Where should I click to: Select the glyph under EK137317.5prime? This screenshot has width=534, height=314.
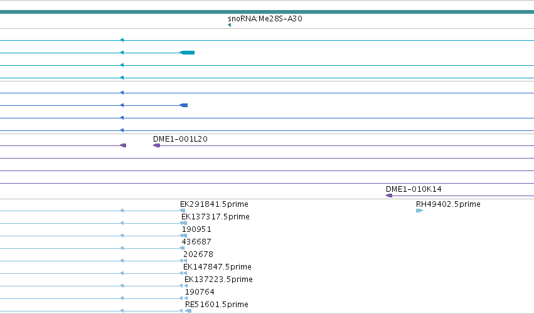183,223
